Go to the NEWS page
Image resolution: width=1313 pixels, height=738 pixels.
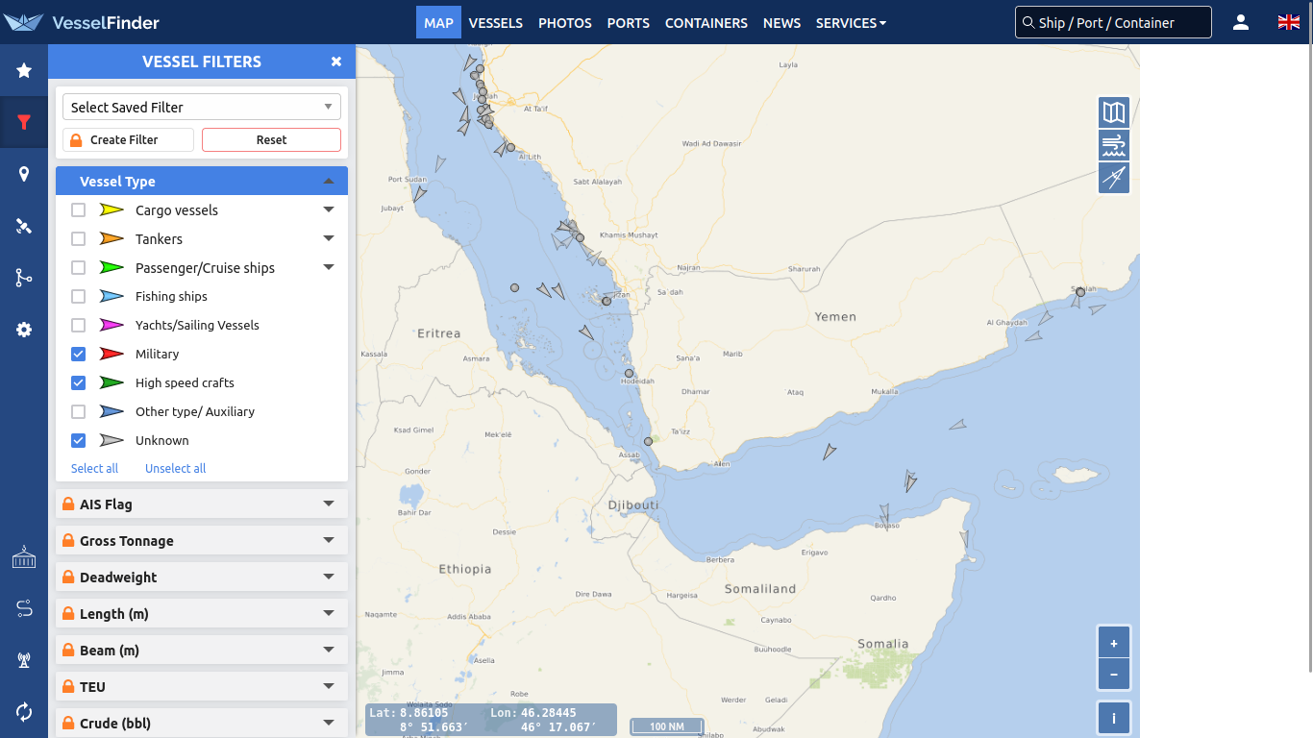pos(781,22)
